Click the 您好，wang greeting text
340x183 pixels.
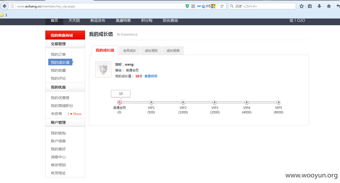click(124, 65)
